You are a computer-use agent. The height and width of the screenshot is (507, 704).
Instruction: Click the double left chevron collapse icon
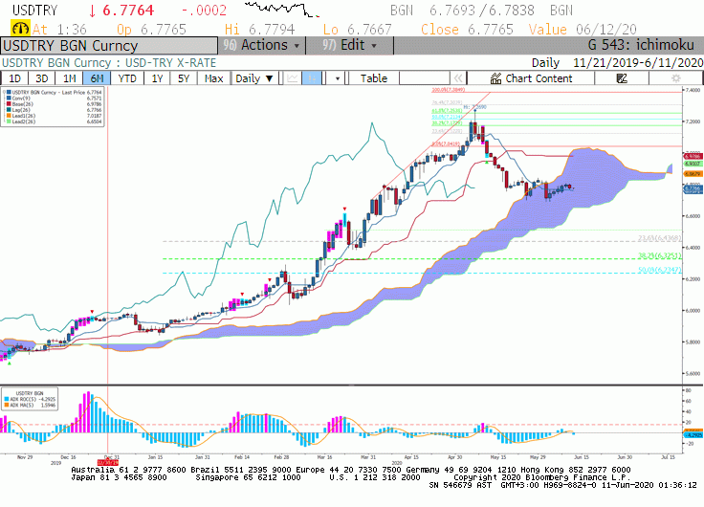(x=457, y=78)
